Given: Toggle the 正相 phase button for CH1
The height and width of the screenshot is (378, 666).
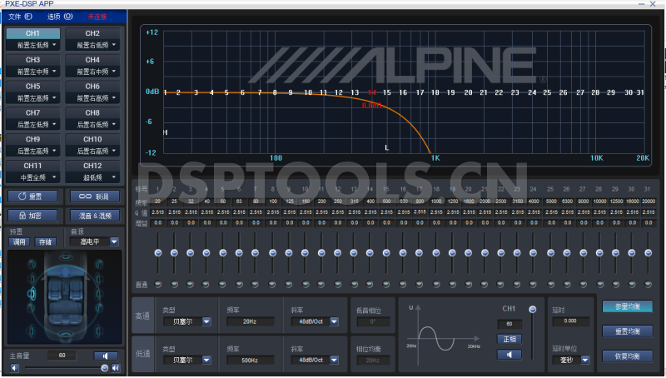Looking at the screenshot, I should coord(509,340).
